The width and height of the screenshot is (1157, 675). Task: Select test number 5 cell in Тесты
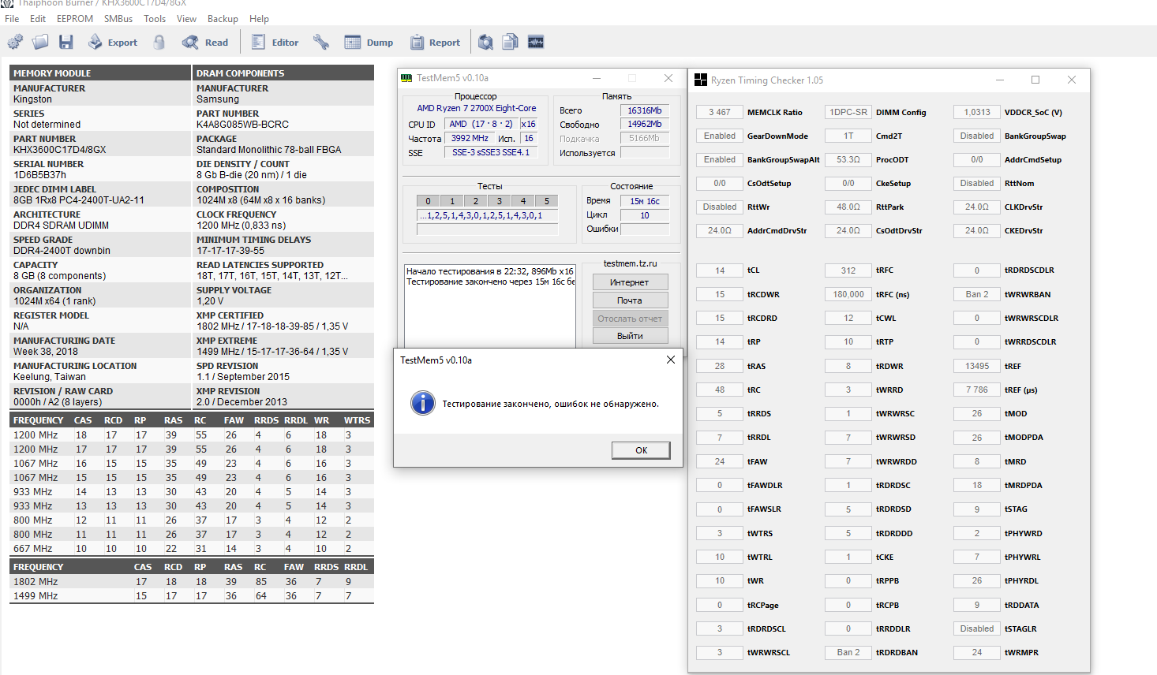coord(547,201)
